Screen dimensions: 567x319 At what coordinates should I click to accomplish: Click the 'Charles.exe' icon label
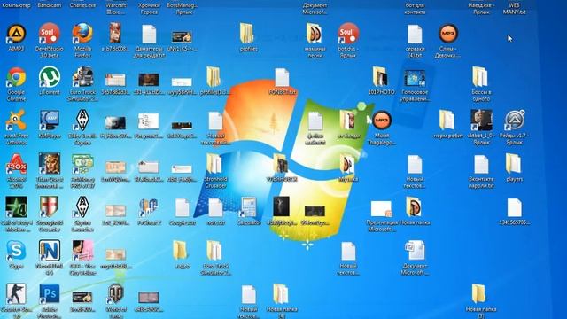82,5
